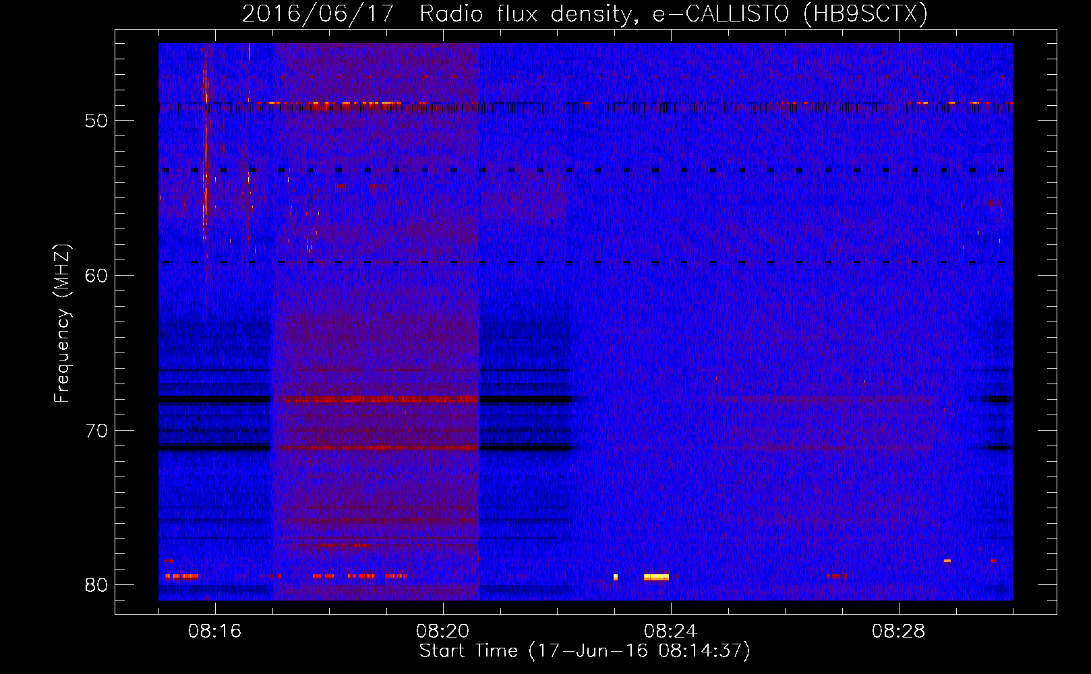Click the 60 frequency tick label

point(96,275)
